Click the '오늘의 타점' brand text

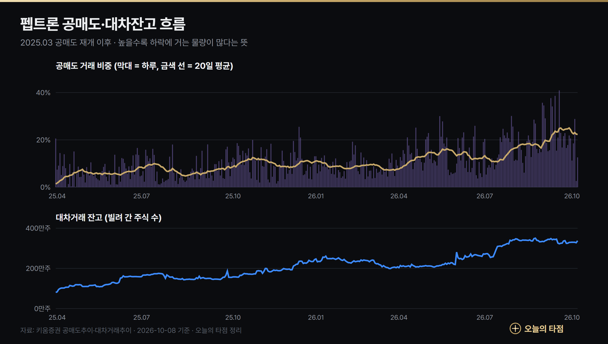pos(544,329)
